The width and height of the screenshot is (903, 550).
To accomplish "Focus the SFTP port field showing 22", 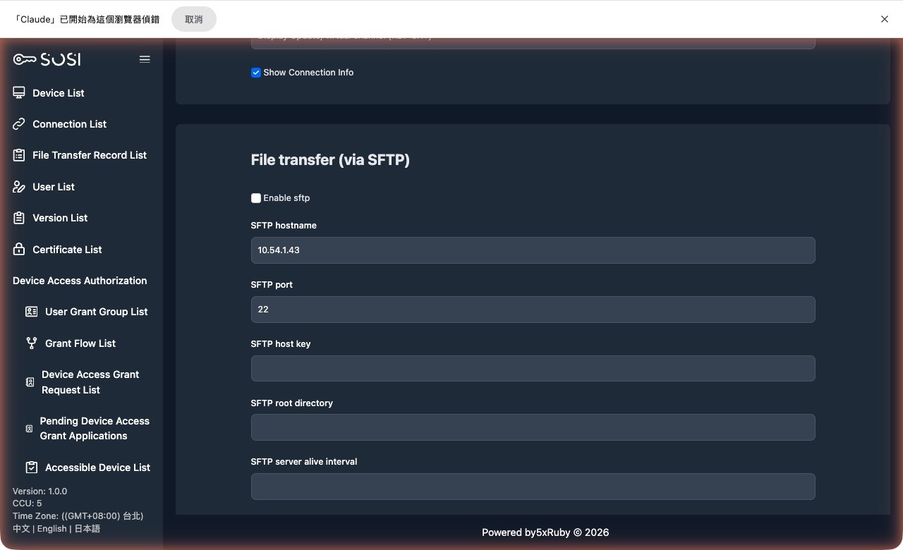I will 533,309.
